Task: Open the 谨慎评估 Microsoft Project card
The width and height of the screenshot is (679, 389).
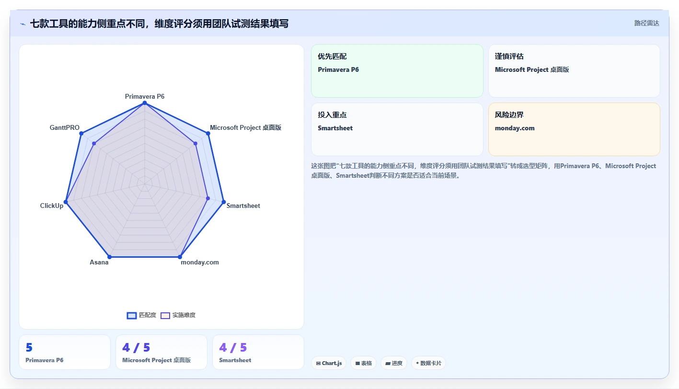Action: click(574, 71)
